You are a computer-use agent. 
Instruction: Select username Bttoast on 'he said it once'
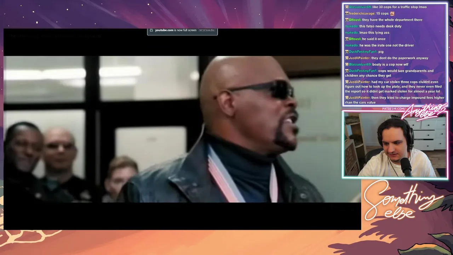point(355,39)
